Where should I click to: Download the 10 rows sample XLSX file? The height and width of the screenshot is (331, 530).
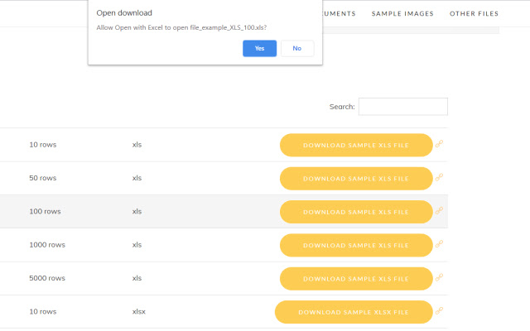pyautogui.click(x=354, y=312)
